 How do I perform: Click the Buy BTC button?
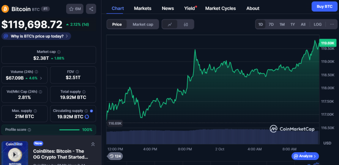(x=322, y=6)
